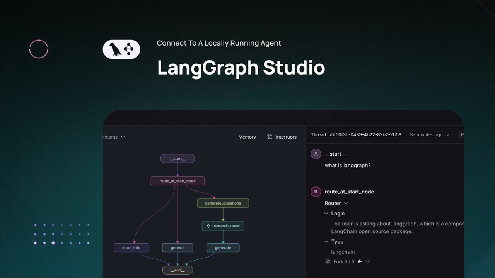Collapse the Type section

tap(326, 242)
